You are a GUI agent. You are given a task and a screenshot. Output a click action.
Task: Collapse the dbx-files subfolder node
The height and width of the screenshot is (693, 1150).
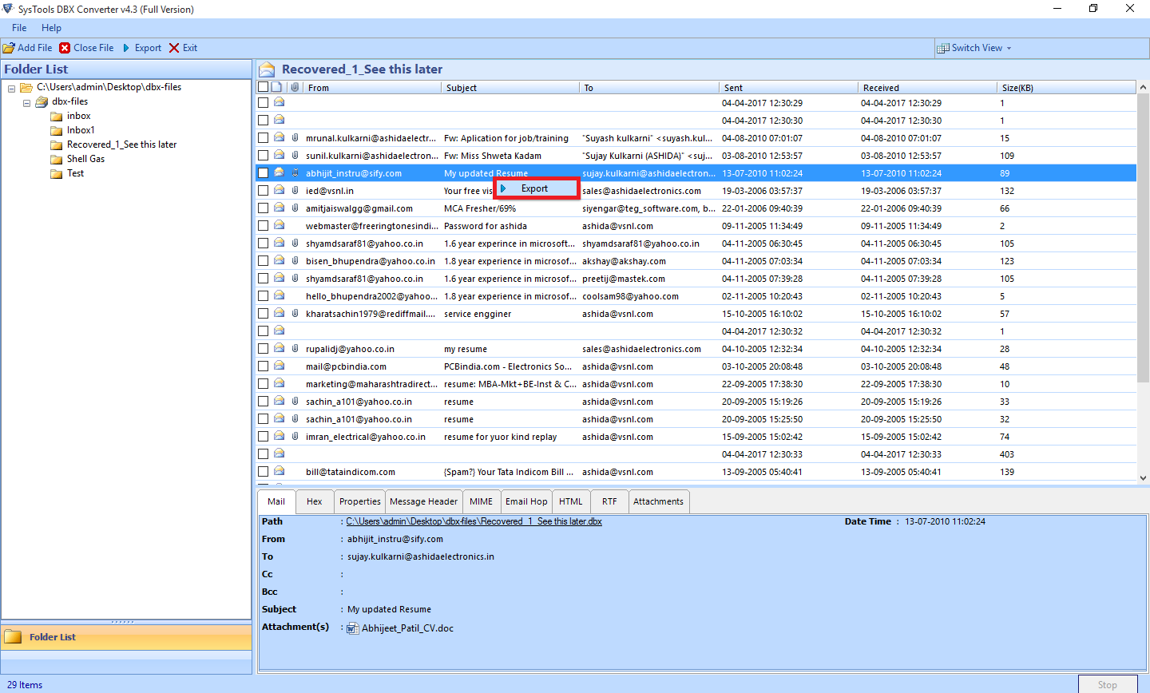pos(26,102)
